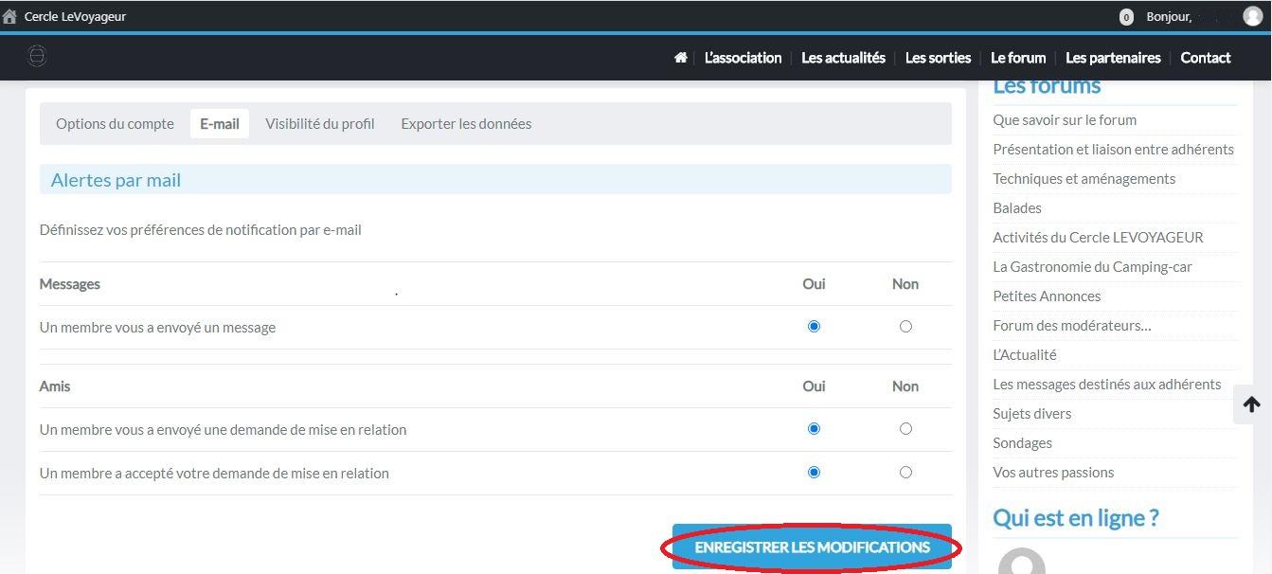Open the Visibilité du profil tab

pyautogui.click(x=320, y=124)
